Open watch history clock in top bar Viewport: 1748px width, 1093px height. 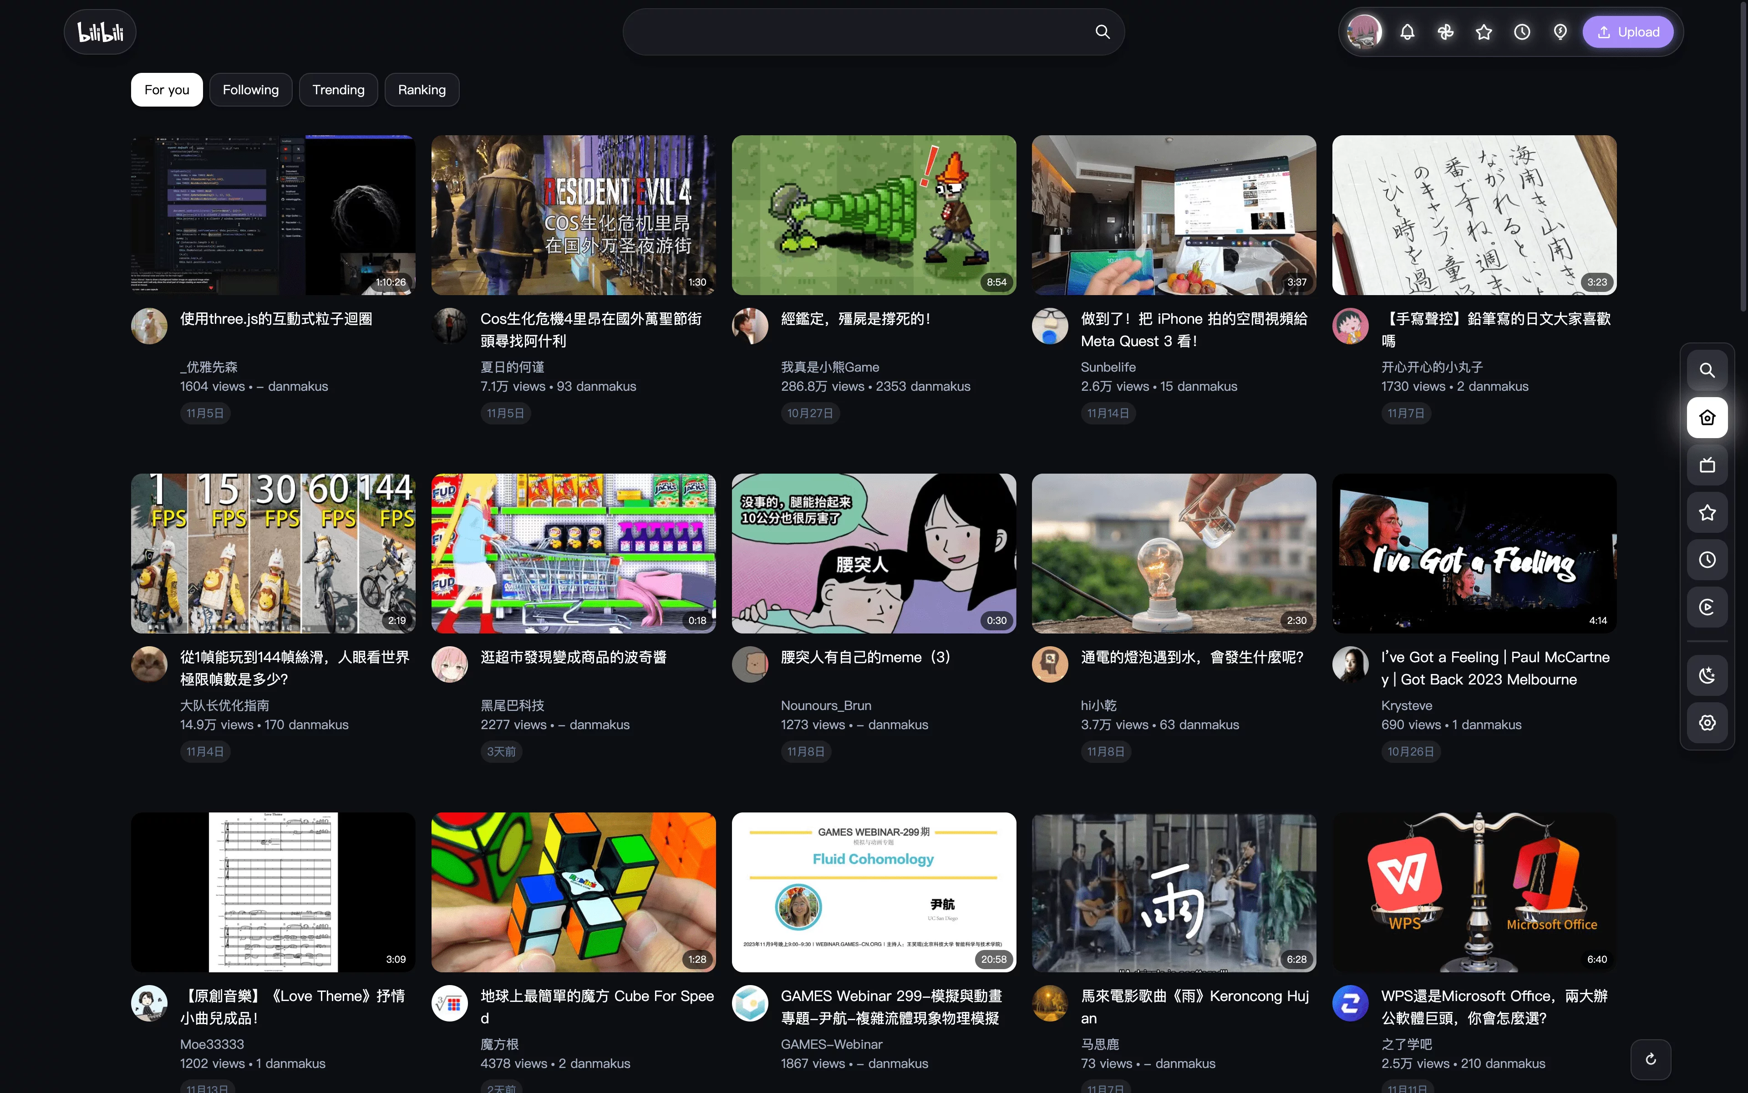point(1522,32)
